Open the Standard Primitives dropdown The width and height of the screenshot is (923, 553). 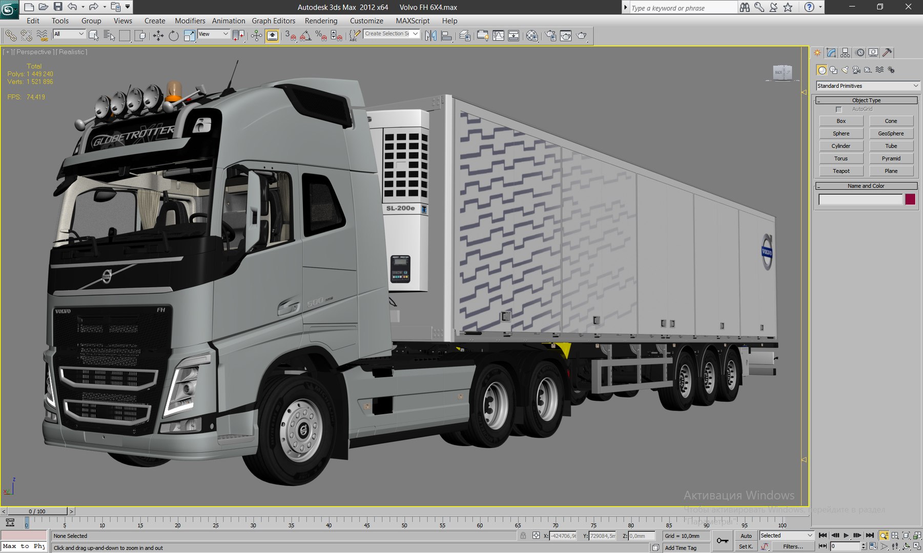point(868,86)
